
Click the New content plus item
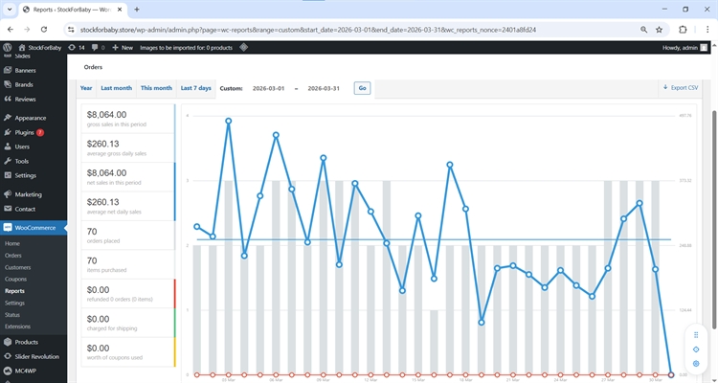(123, 48)
